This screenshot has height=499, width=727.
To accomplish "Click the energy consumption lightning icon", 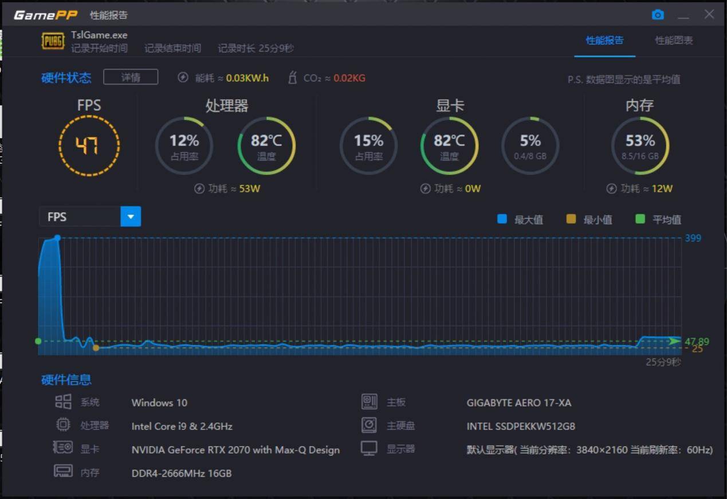I will tap(183, 77).
